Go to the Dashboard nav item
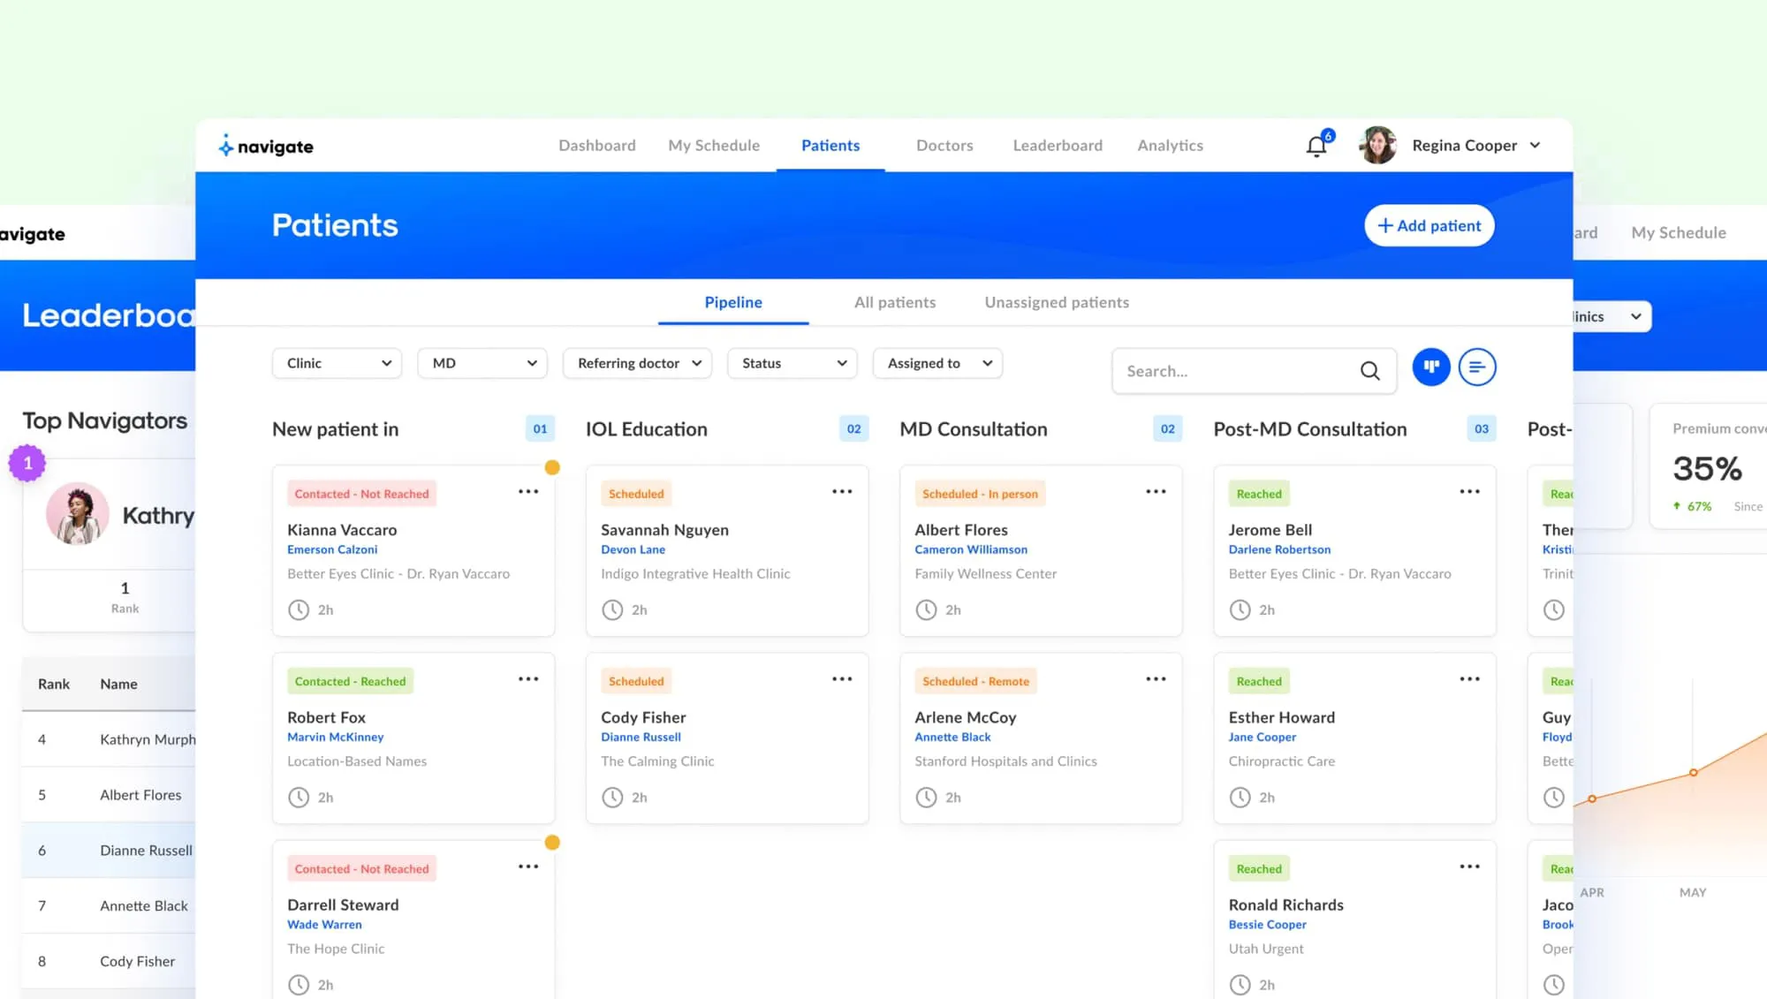Image resolution: width=1767 pixels, height=999 pixels. pyautogui.click(x=596, y=146)
